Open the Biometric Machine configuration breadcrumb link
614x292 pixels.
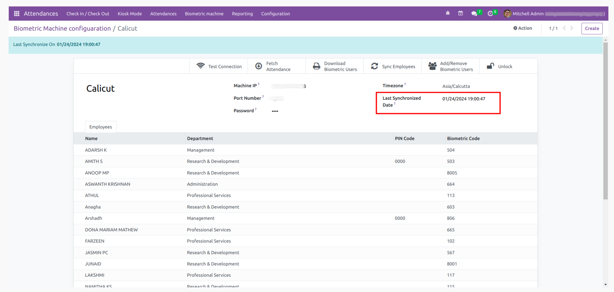pyautogui.click(x=62, y=28)
